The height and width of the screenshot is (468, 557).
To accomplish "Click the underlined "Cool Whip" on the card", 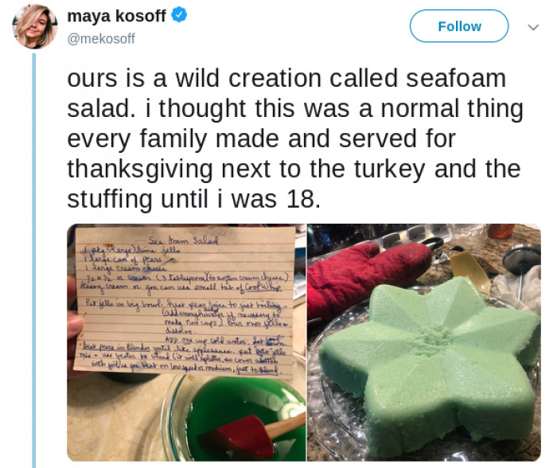I will (x=263, y=287).
